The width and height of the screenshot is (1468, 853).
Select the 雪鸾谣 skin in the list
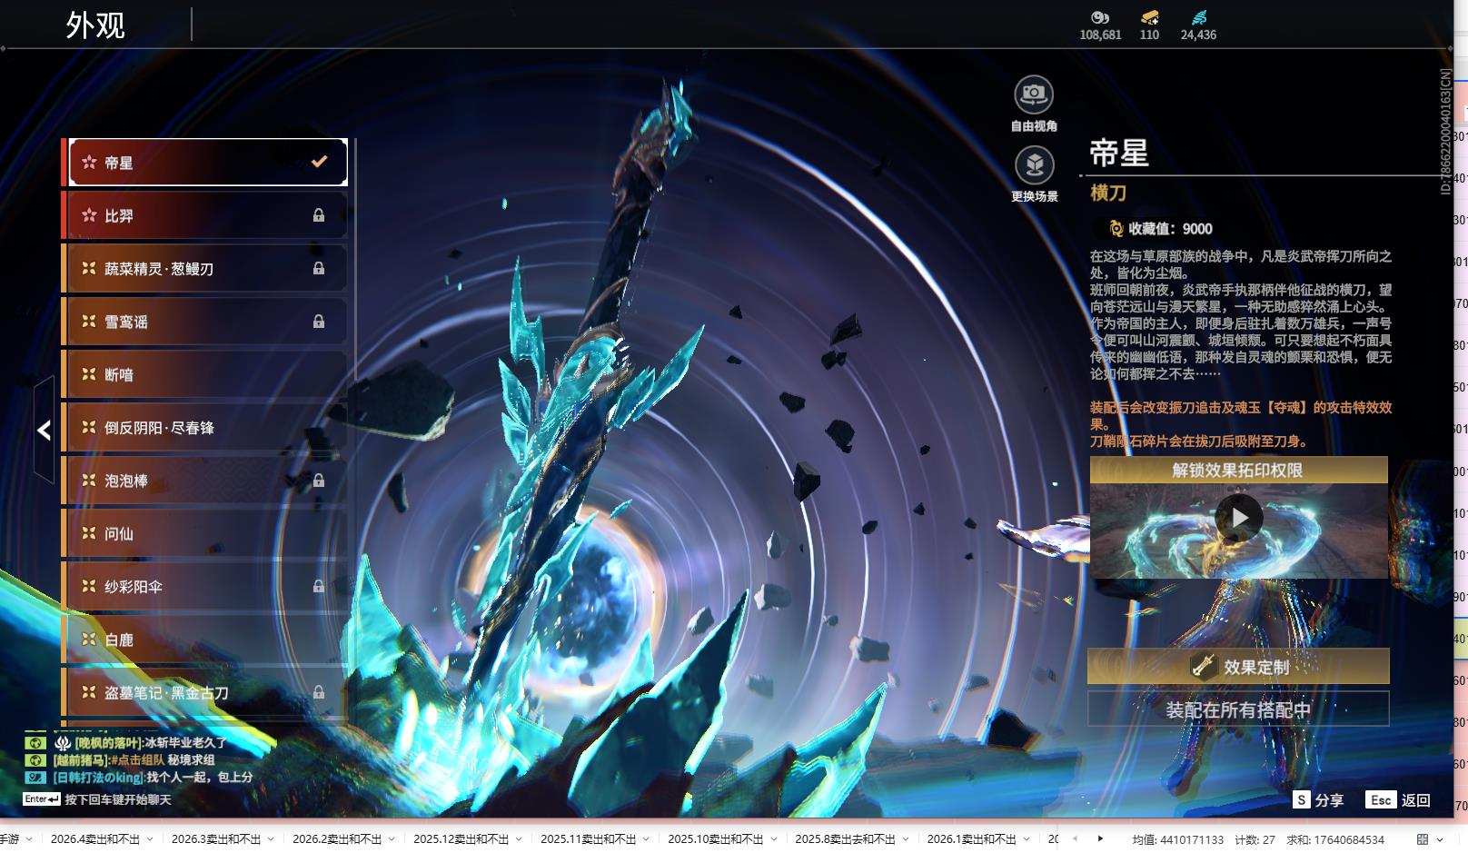pyautogui.click(x=205, y=321)
